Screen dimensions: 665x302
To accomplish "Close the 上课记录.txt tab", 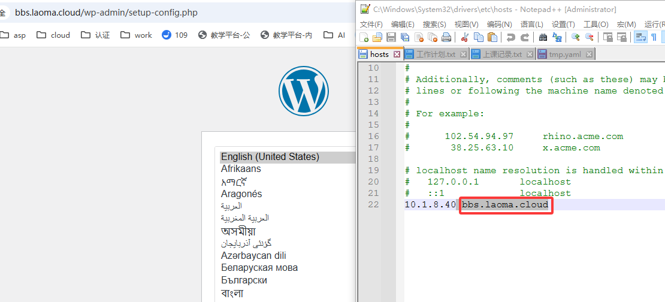I will (530, 55).
